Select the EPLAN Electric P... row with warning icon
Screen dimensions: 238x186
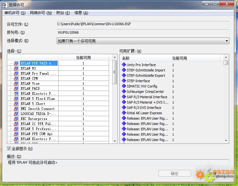[x=58, y=93]
